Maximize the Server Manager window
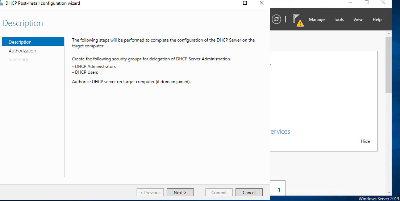400x201 pixels. tap(367, 3)
